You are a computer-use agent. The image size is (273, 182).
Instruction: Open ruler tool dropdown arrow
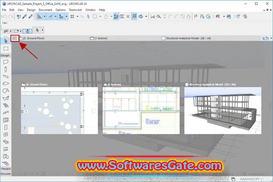click(66, 17)
